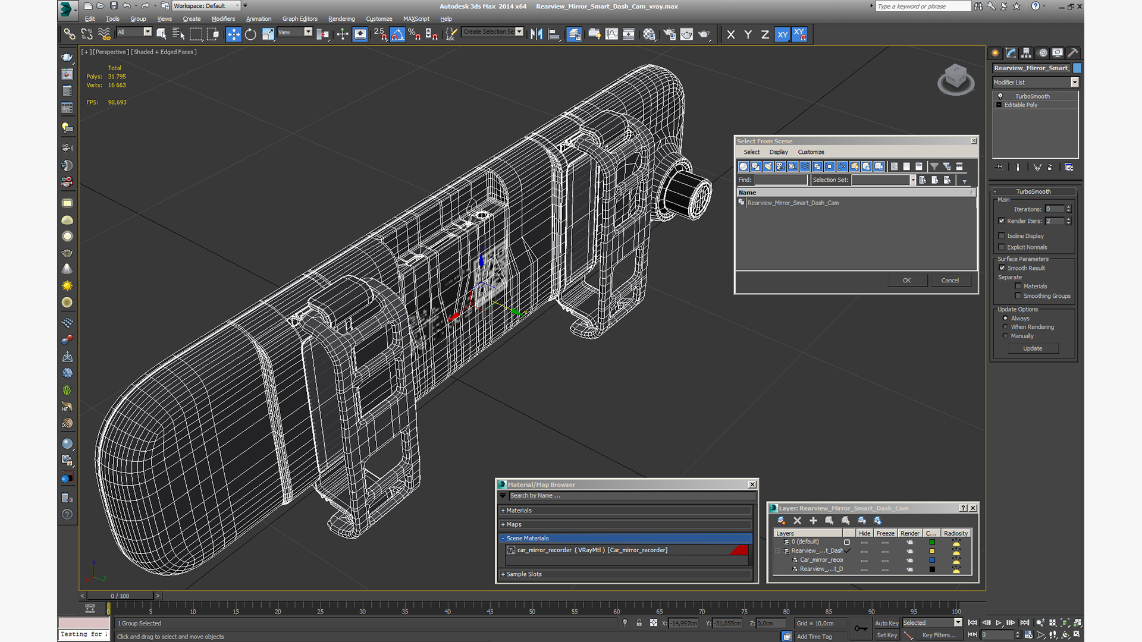This screenshot has width=1142, height=642.
Task: Click Cancel in Select From Scene dialog
Action: click(x=950, y=281)
